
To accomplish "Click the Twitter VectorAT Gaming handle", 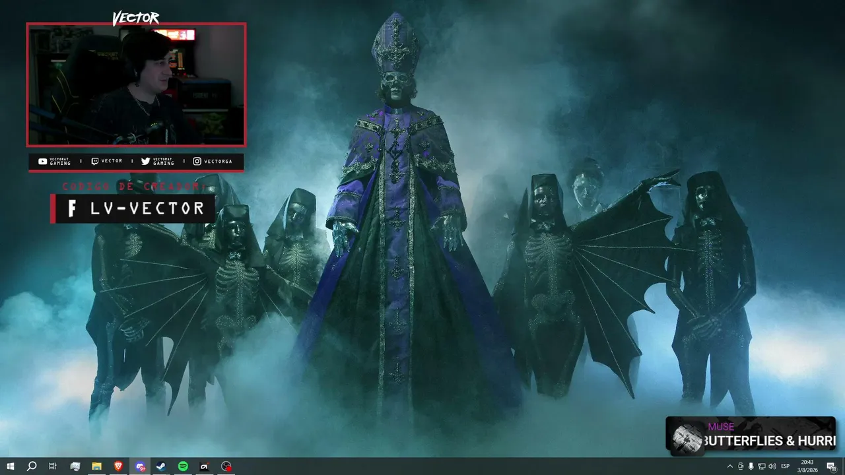I will (158, 162).
